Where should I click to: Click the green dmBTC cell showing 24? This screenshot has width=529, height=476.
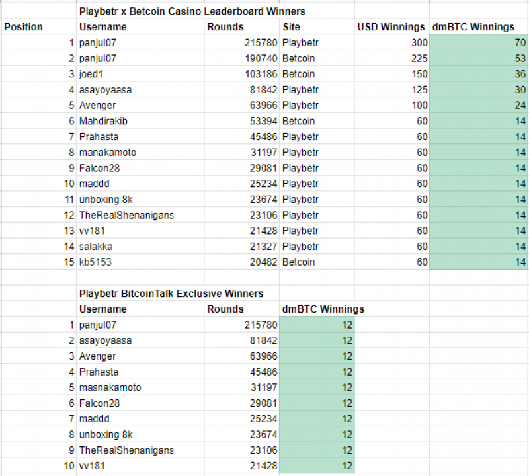[x=478, y=105]
